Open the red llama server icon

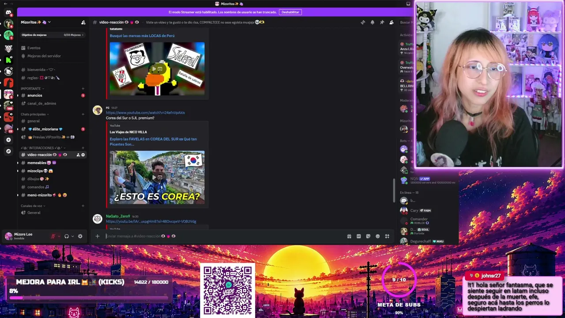[8, 83]
